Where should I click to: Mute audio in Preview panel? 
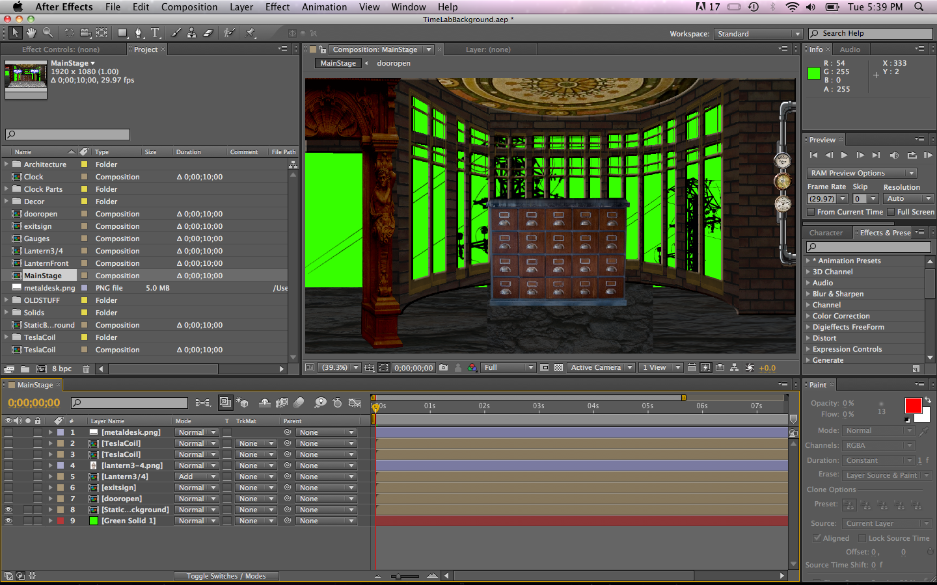click(894, 155)
